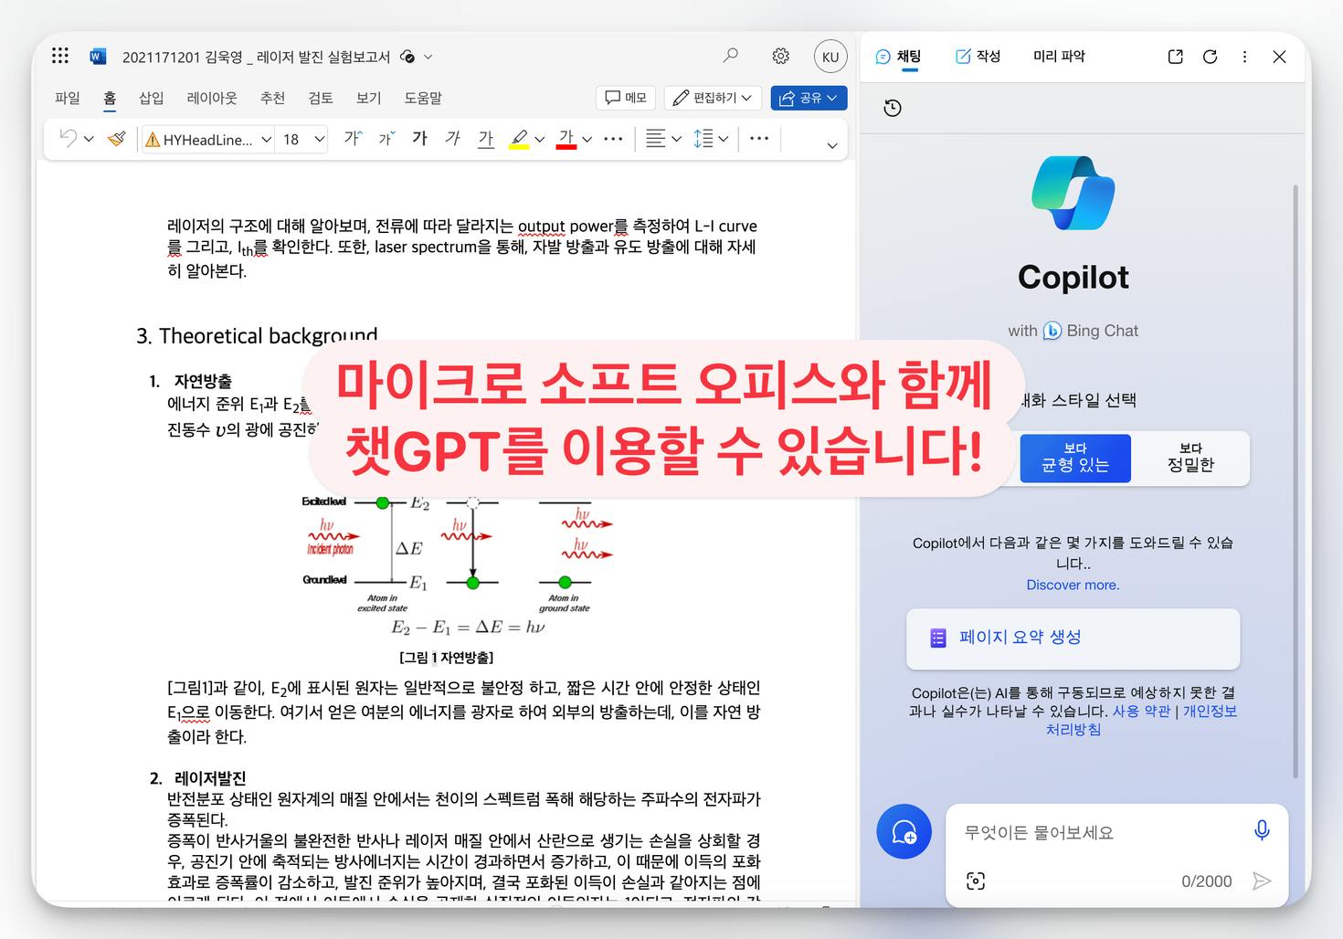Switch to the 삽입 tab
Image resolution: width=1343 pixels, height=939 pixels.
151,98
